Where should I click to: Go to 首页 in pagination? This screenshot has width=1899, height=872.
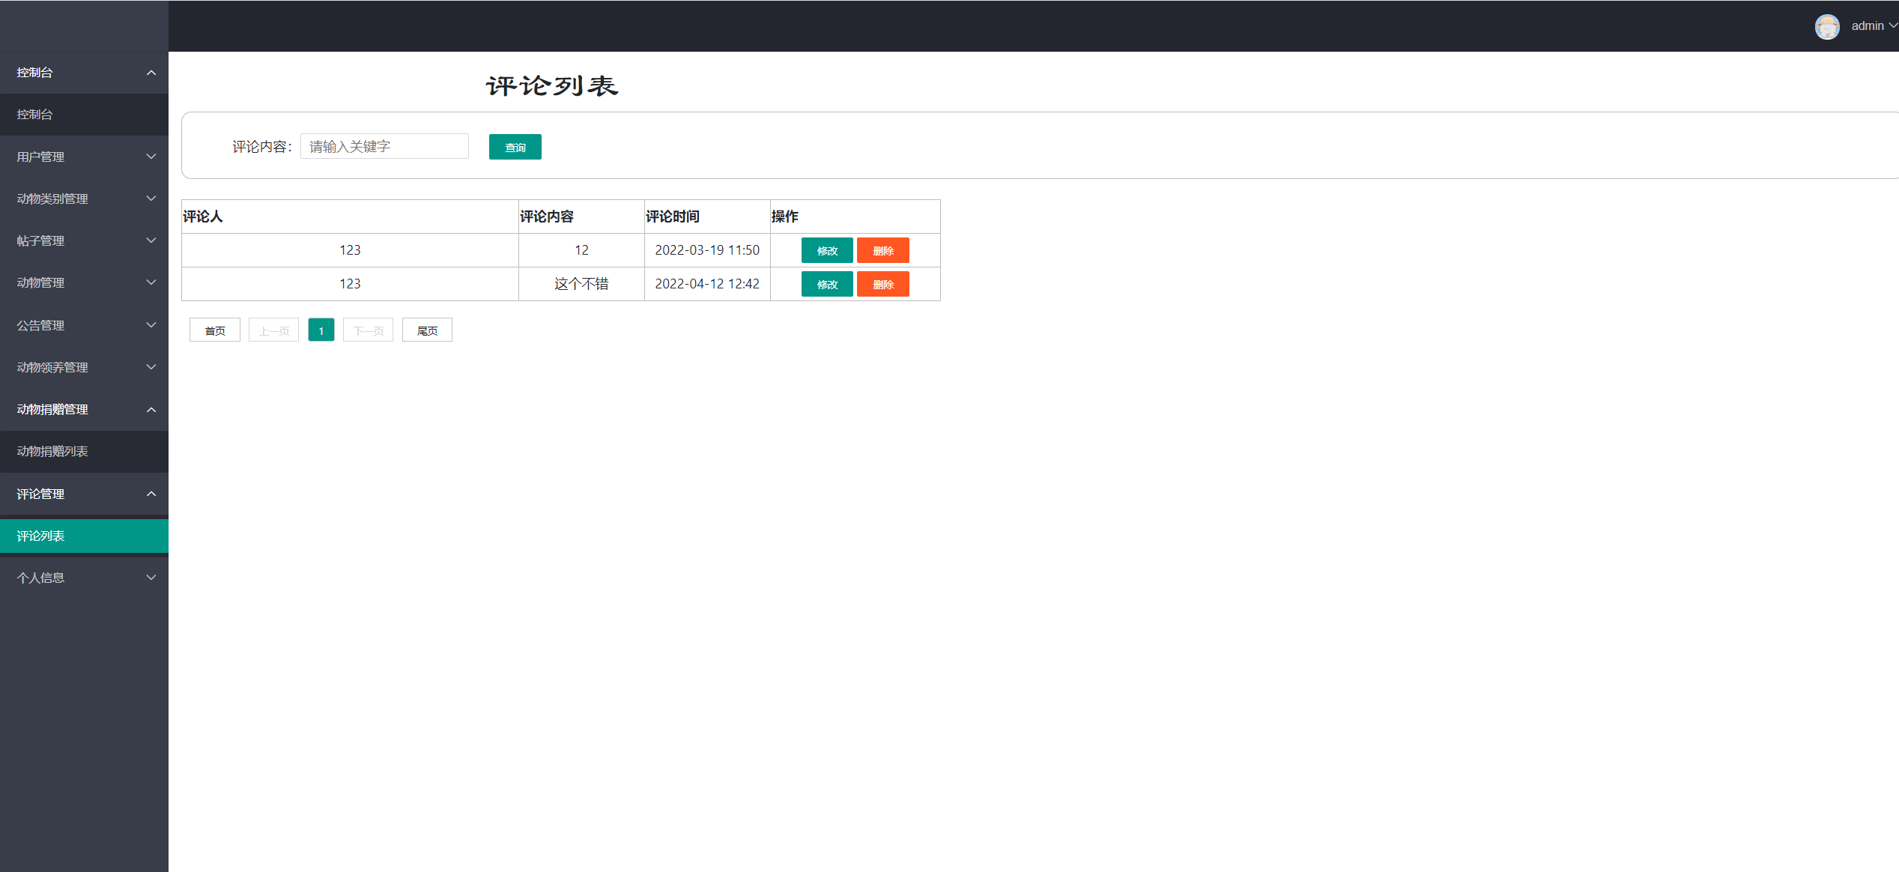coord(215,330)
